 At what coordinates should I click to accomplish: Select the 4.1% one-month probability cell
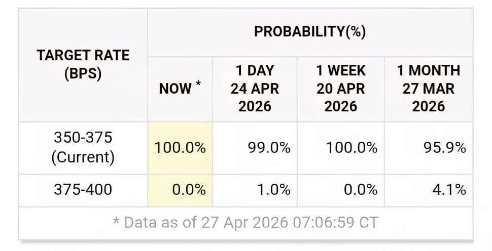(428, 190)
